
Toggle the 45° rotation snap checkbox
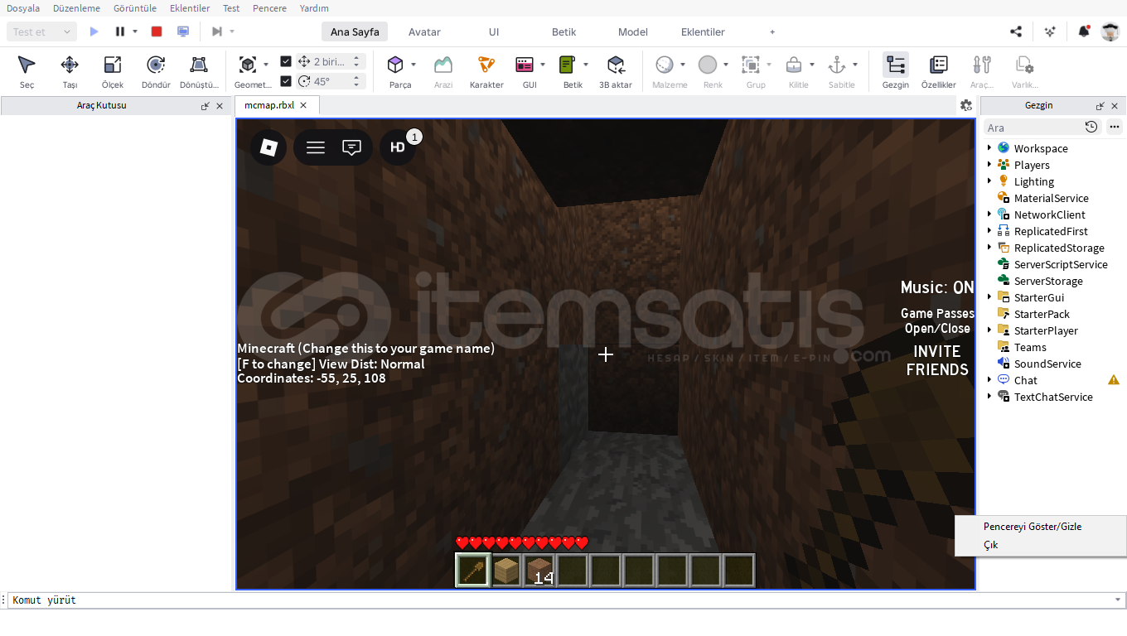pos(286,81)
